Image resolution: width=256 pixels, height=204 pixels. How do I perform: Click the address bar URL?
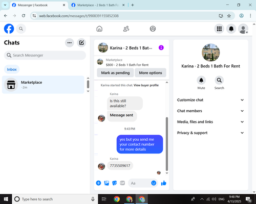(79, 16)
